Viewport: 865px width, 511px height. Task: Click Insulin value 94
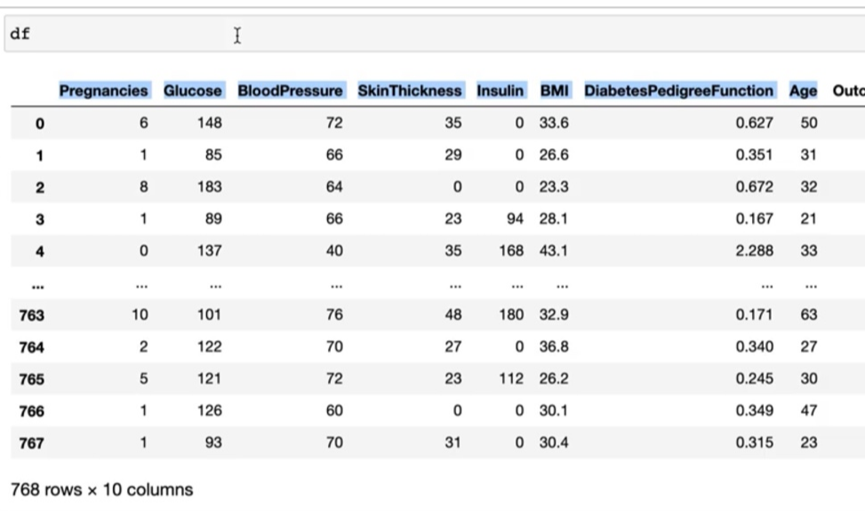(515, 219)
